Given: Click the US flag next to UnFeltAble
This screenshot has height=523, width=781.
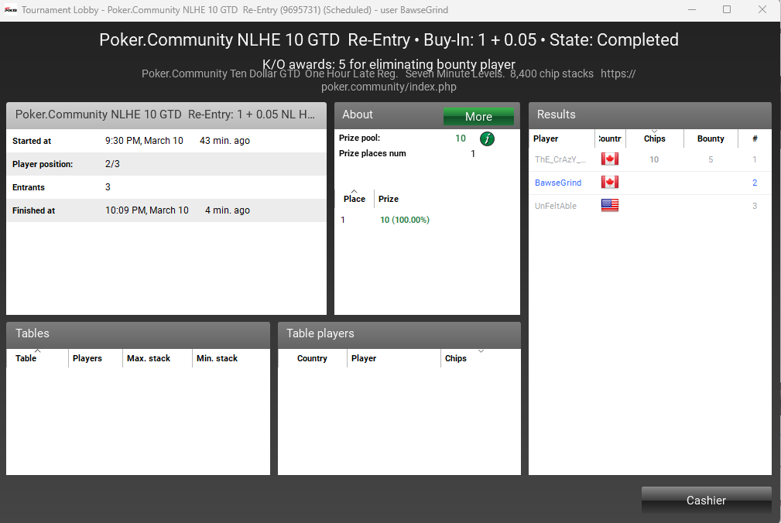Looking at the screenshot, I should pyautogui.click(x=610, y=205).
